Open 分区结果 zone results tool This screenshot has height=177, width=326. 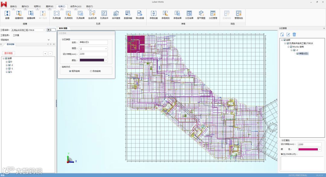tap(189, 15)
